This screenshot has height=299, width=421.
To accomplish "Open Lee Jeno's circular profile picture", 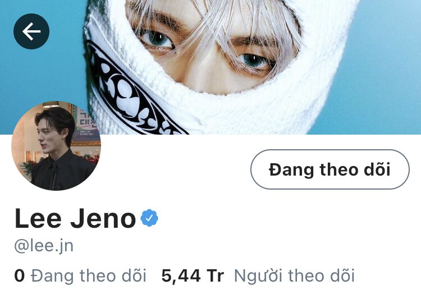I will click(56, 146).
